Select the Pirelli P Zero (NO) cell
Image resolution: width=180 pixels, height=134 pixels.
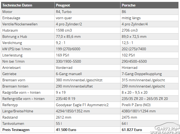click(150, 105)
